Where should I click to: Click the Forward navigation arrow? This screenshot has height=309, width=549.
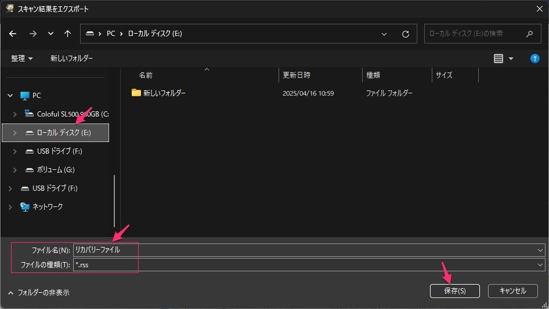coord(32,34)
